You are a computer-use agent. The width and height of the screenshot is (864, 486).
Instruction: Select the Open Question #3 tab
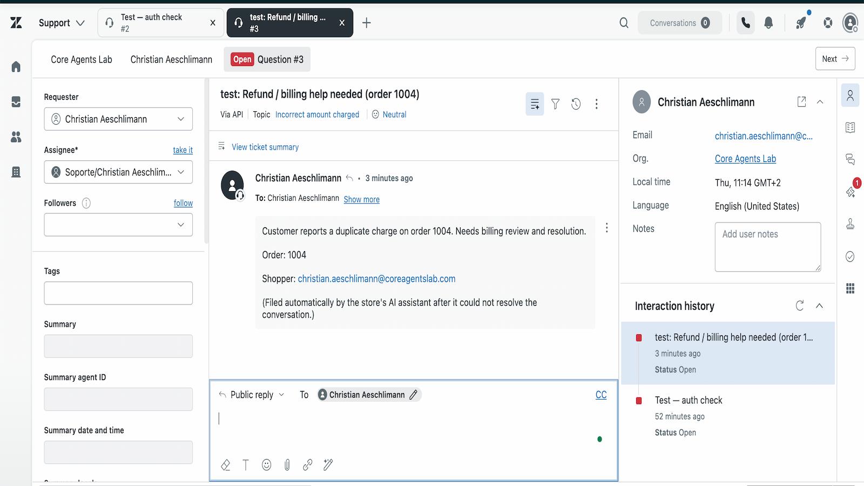click(x=267, y=59)
